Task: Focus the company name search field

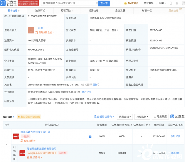Action: 69,3
